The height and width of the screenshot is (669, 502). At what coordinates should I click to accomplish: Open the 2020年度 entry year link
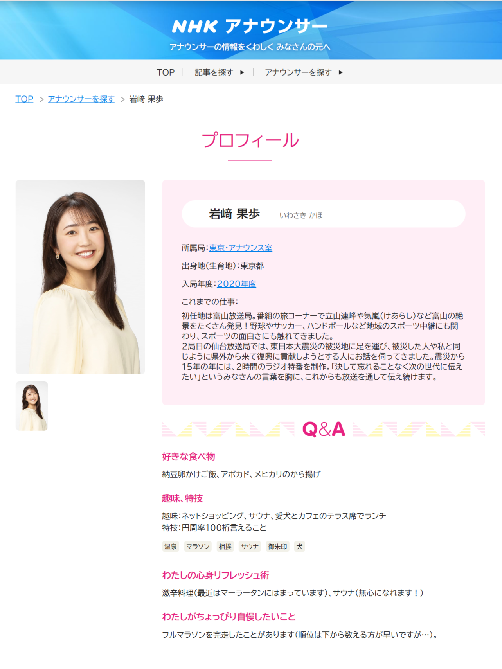click(237, 284)
